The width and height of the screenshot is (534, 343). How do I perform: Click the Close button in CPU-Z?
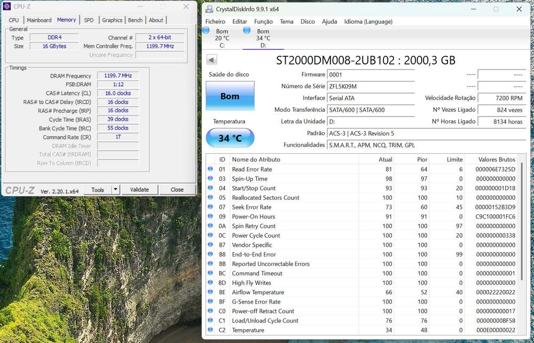[177, 190]
